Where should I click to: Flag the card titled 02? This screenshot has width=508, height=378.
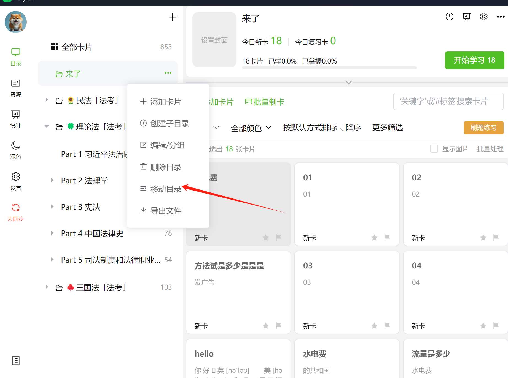point(496,238)
